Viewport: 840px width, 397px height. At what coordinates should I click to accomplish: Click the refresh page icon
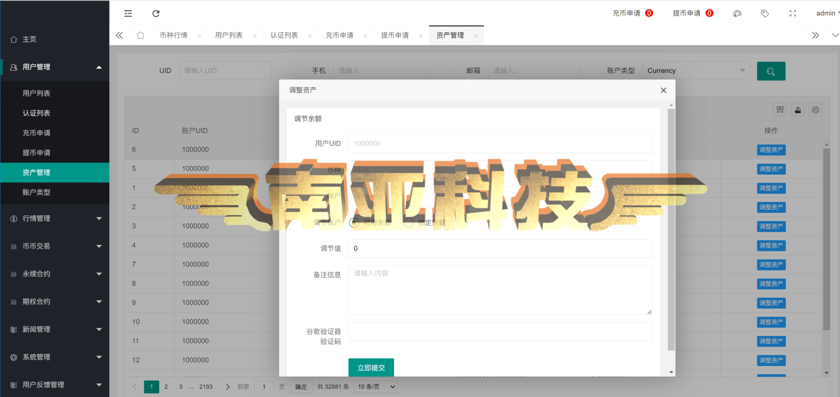point(156,14)
